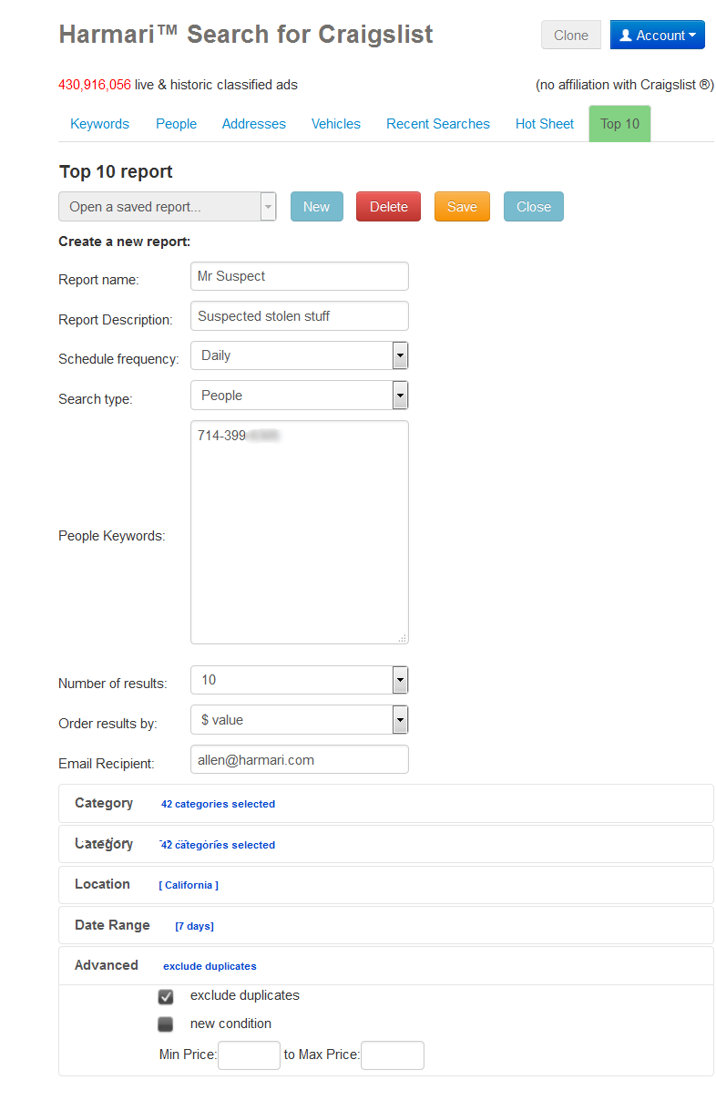Click inside People Keywords textarea
The image size is (716, 1101).
point(300,532)
